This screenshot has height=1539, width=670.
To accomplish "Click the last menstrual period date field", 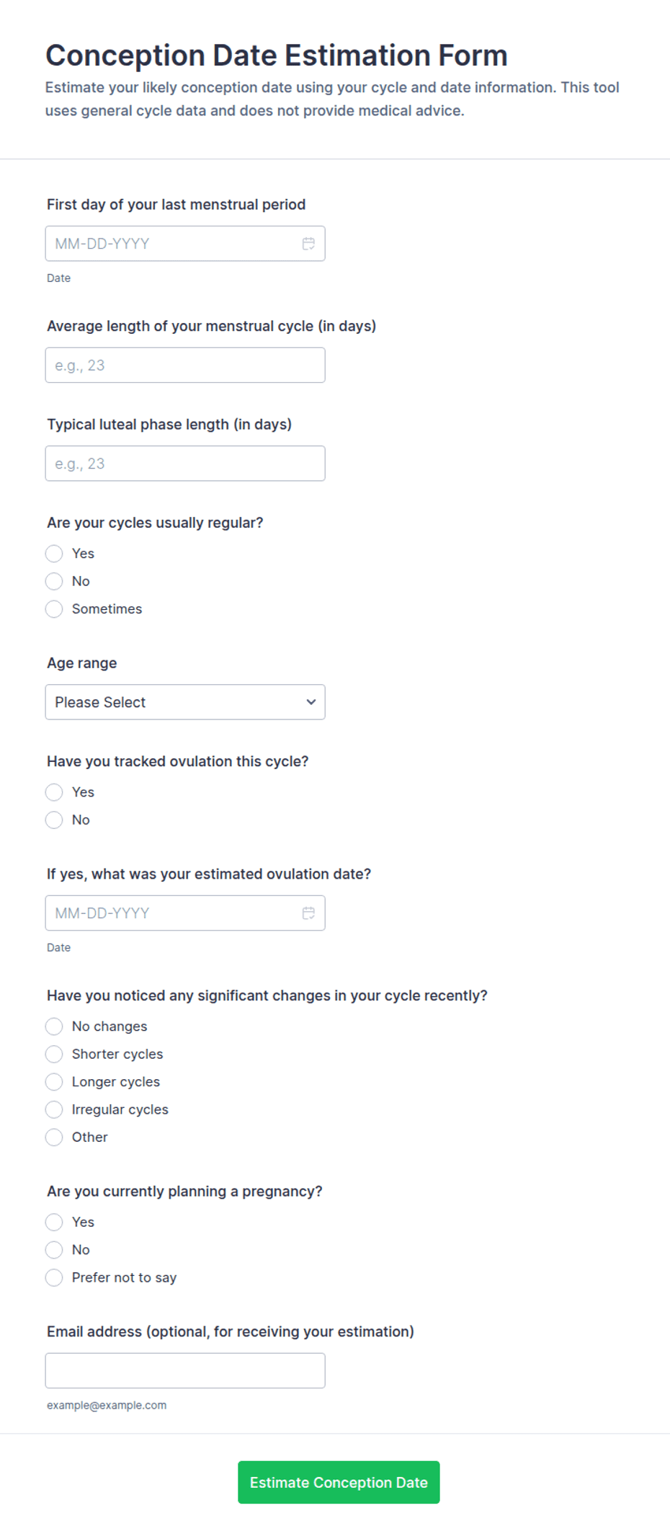I will (x=185, y=244).
